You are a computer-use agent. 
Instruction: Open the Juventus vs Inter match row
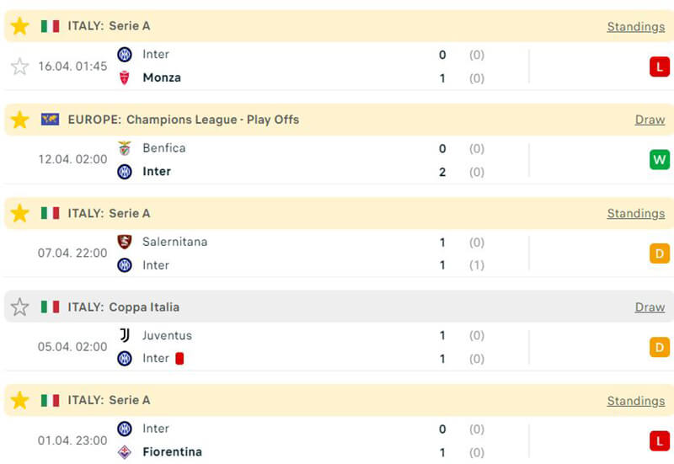[337, 347]
